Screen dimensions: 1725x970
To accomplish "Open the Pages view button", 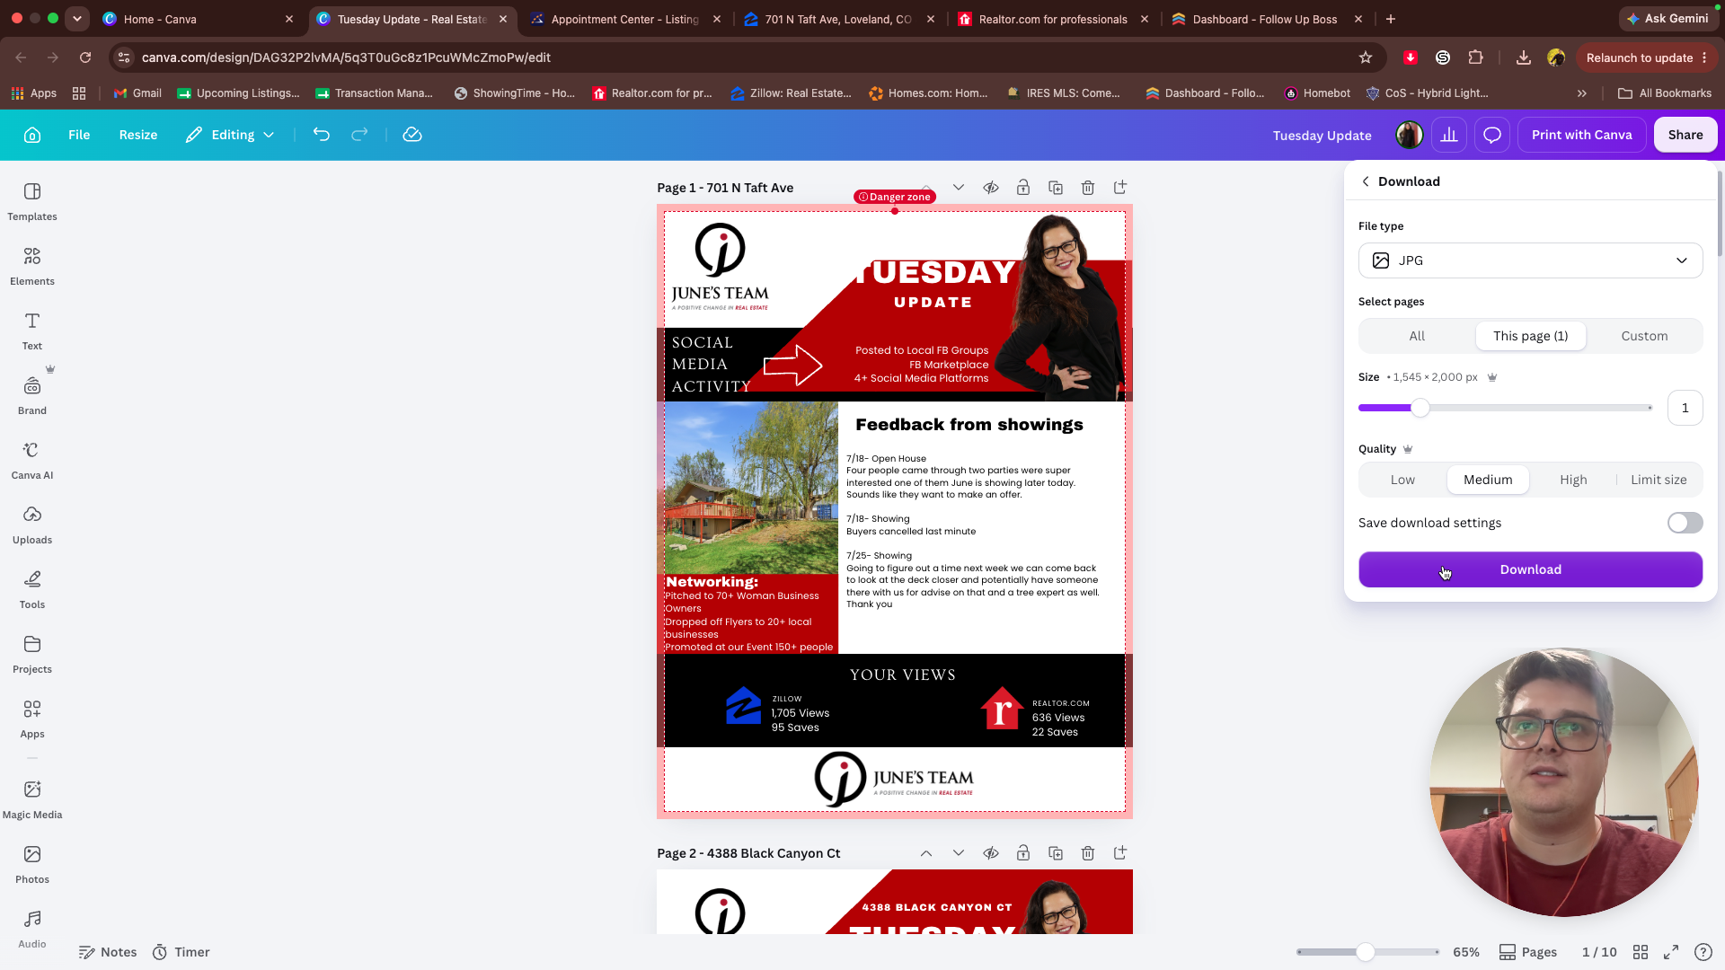I will pyautogui.click(x=1528, y=952).
